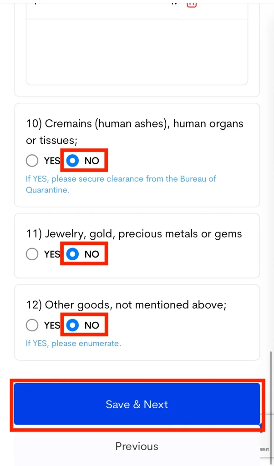Select YES for cremains or human organs
This screenshot has width=274, height=466.
coord(32,161)
